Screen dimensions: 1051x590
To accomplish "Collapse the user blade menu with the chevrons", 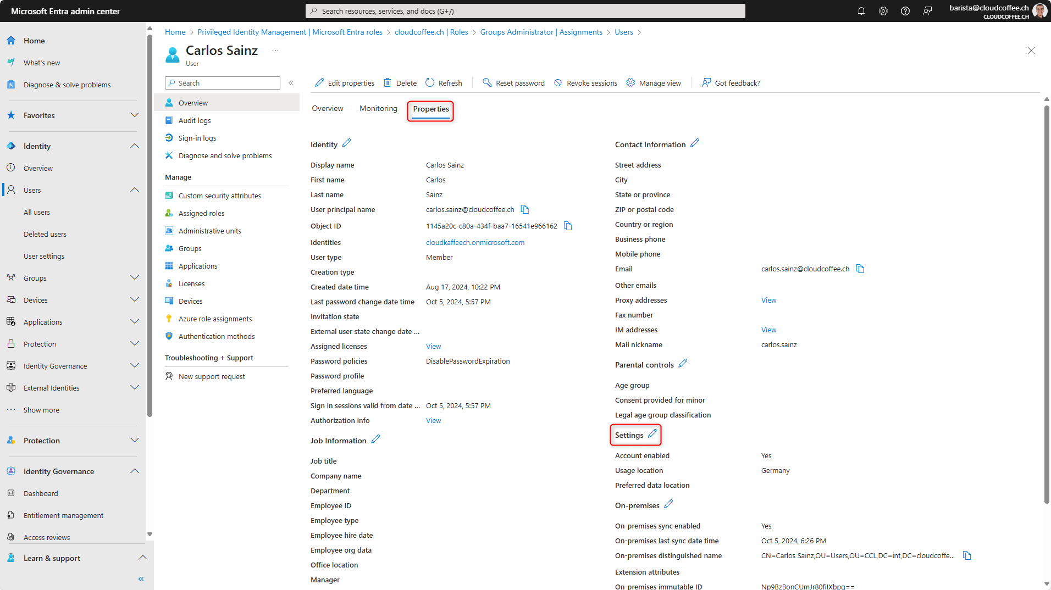I will coord(291,83).
